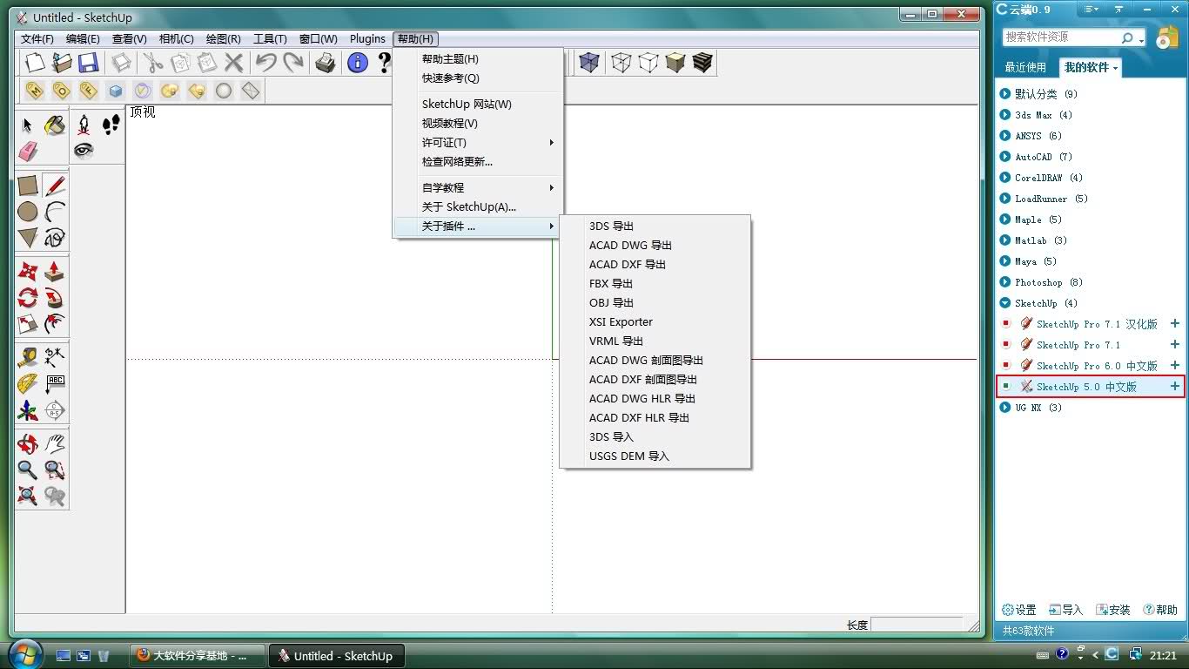This screenshot has height=669, width=1189.
Task: Select the Circle tool
Action: point(28,212)
